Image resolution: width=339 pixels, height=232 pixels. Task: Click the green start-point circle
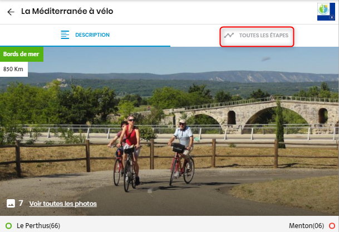point(8,225)
